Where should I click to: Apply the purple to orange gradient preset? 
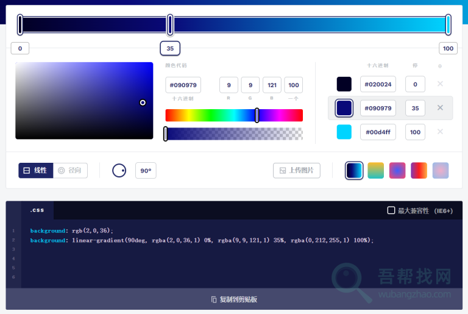tap(419, 171)
